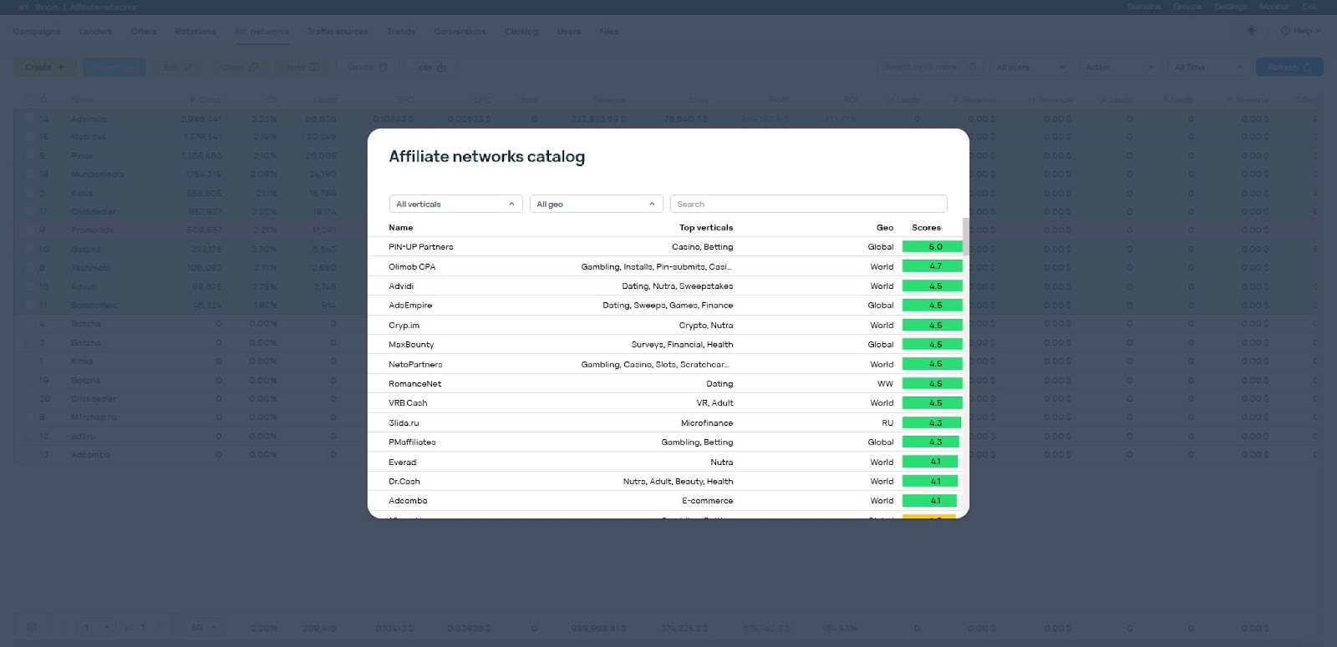Open the Rotations tab in background

[x=196, y=32]
